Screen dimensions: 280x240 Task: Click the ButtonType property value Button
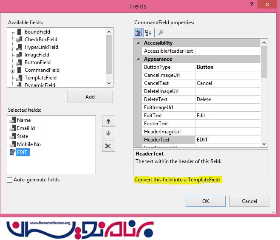pyautogui.click(x=227, y=67)
